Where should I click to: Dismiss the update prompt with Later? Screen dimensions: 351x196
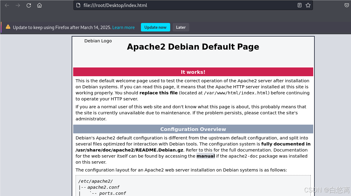click(181, 27)
